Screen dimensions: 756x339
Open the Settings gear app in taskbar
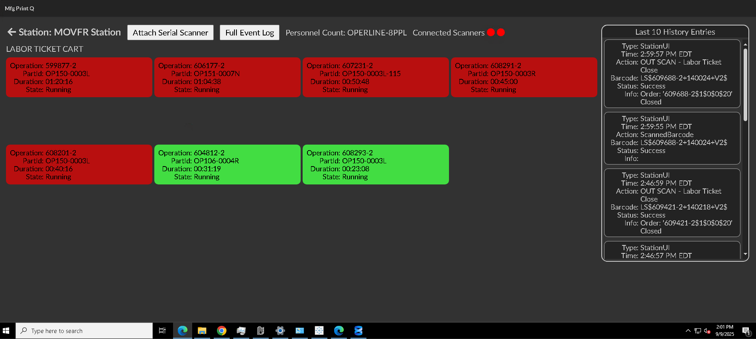coord(280,331)
